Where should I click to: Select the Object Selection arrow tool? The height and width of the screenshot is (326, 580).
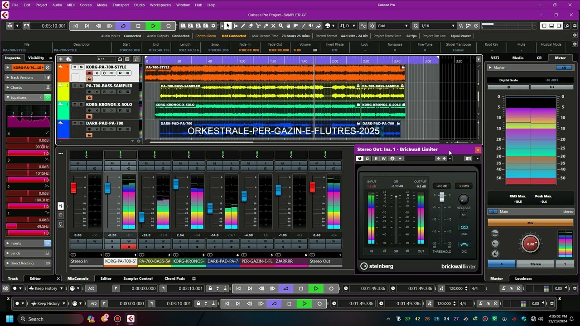tap(228, 26)
